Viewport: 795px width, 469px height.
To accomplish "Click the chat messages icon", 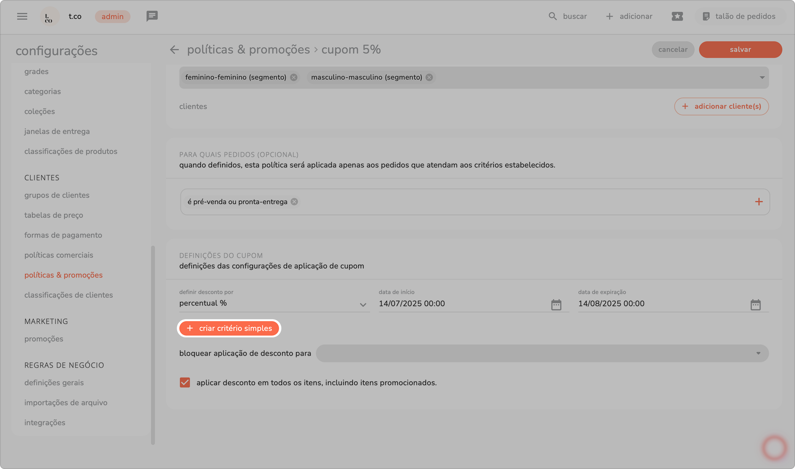I will coord(152,16).
